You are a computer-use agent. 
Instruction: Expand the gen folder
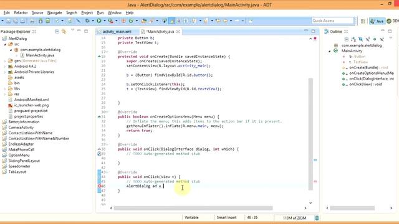[5, 61]
